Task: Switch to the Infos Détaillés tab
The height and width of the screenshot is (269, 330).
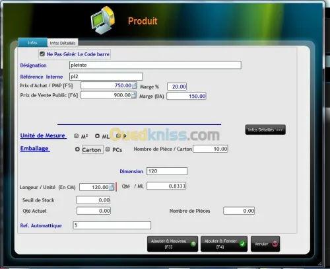Action: (x=63, y=43)
